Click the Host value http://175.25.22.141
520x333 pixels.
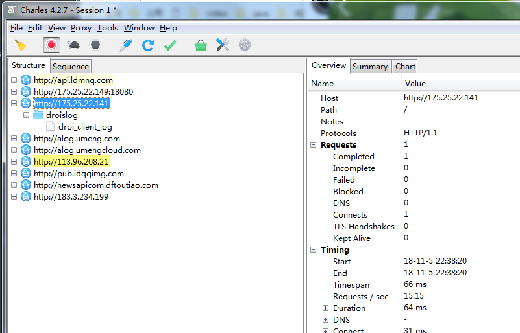441,98
